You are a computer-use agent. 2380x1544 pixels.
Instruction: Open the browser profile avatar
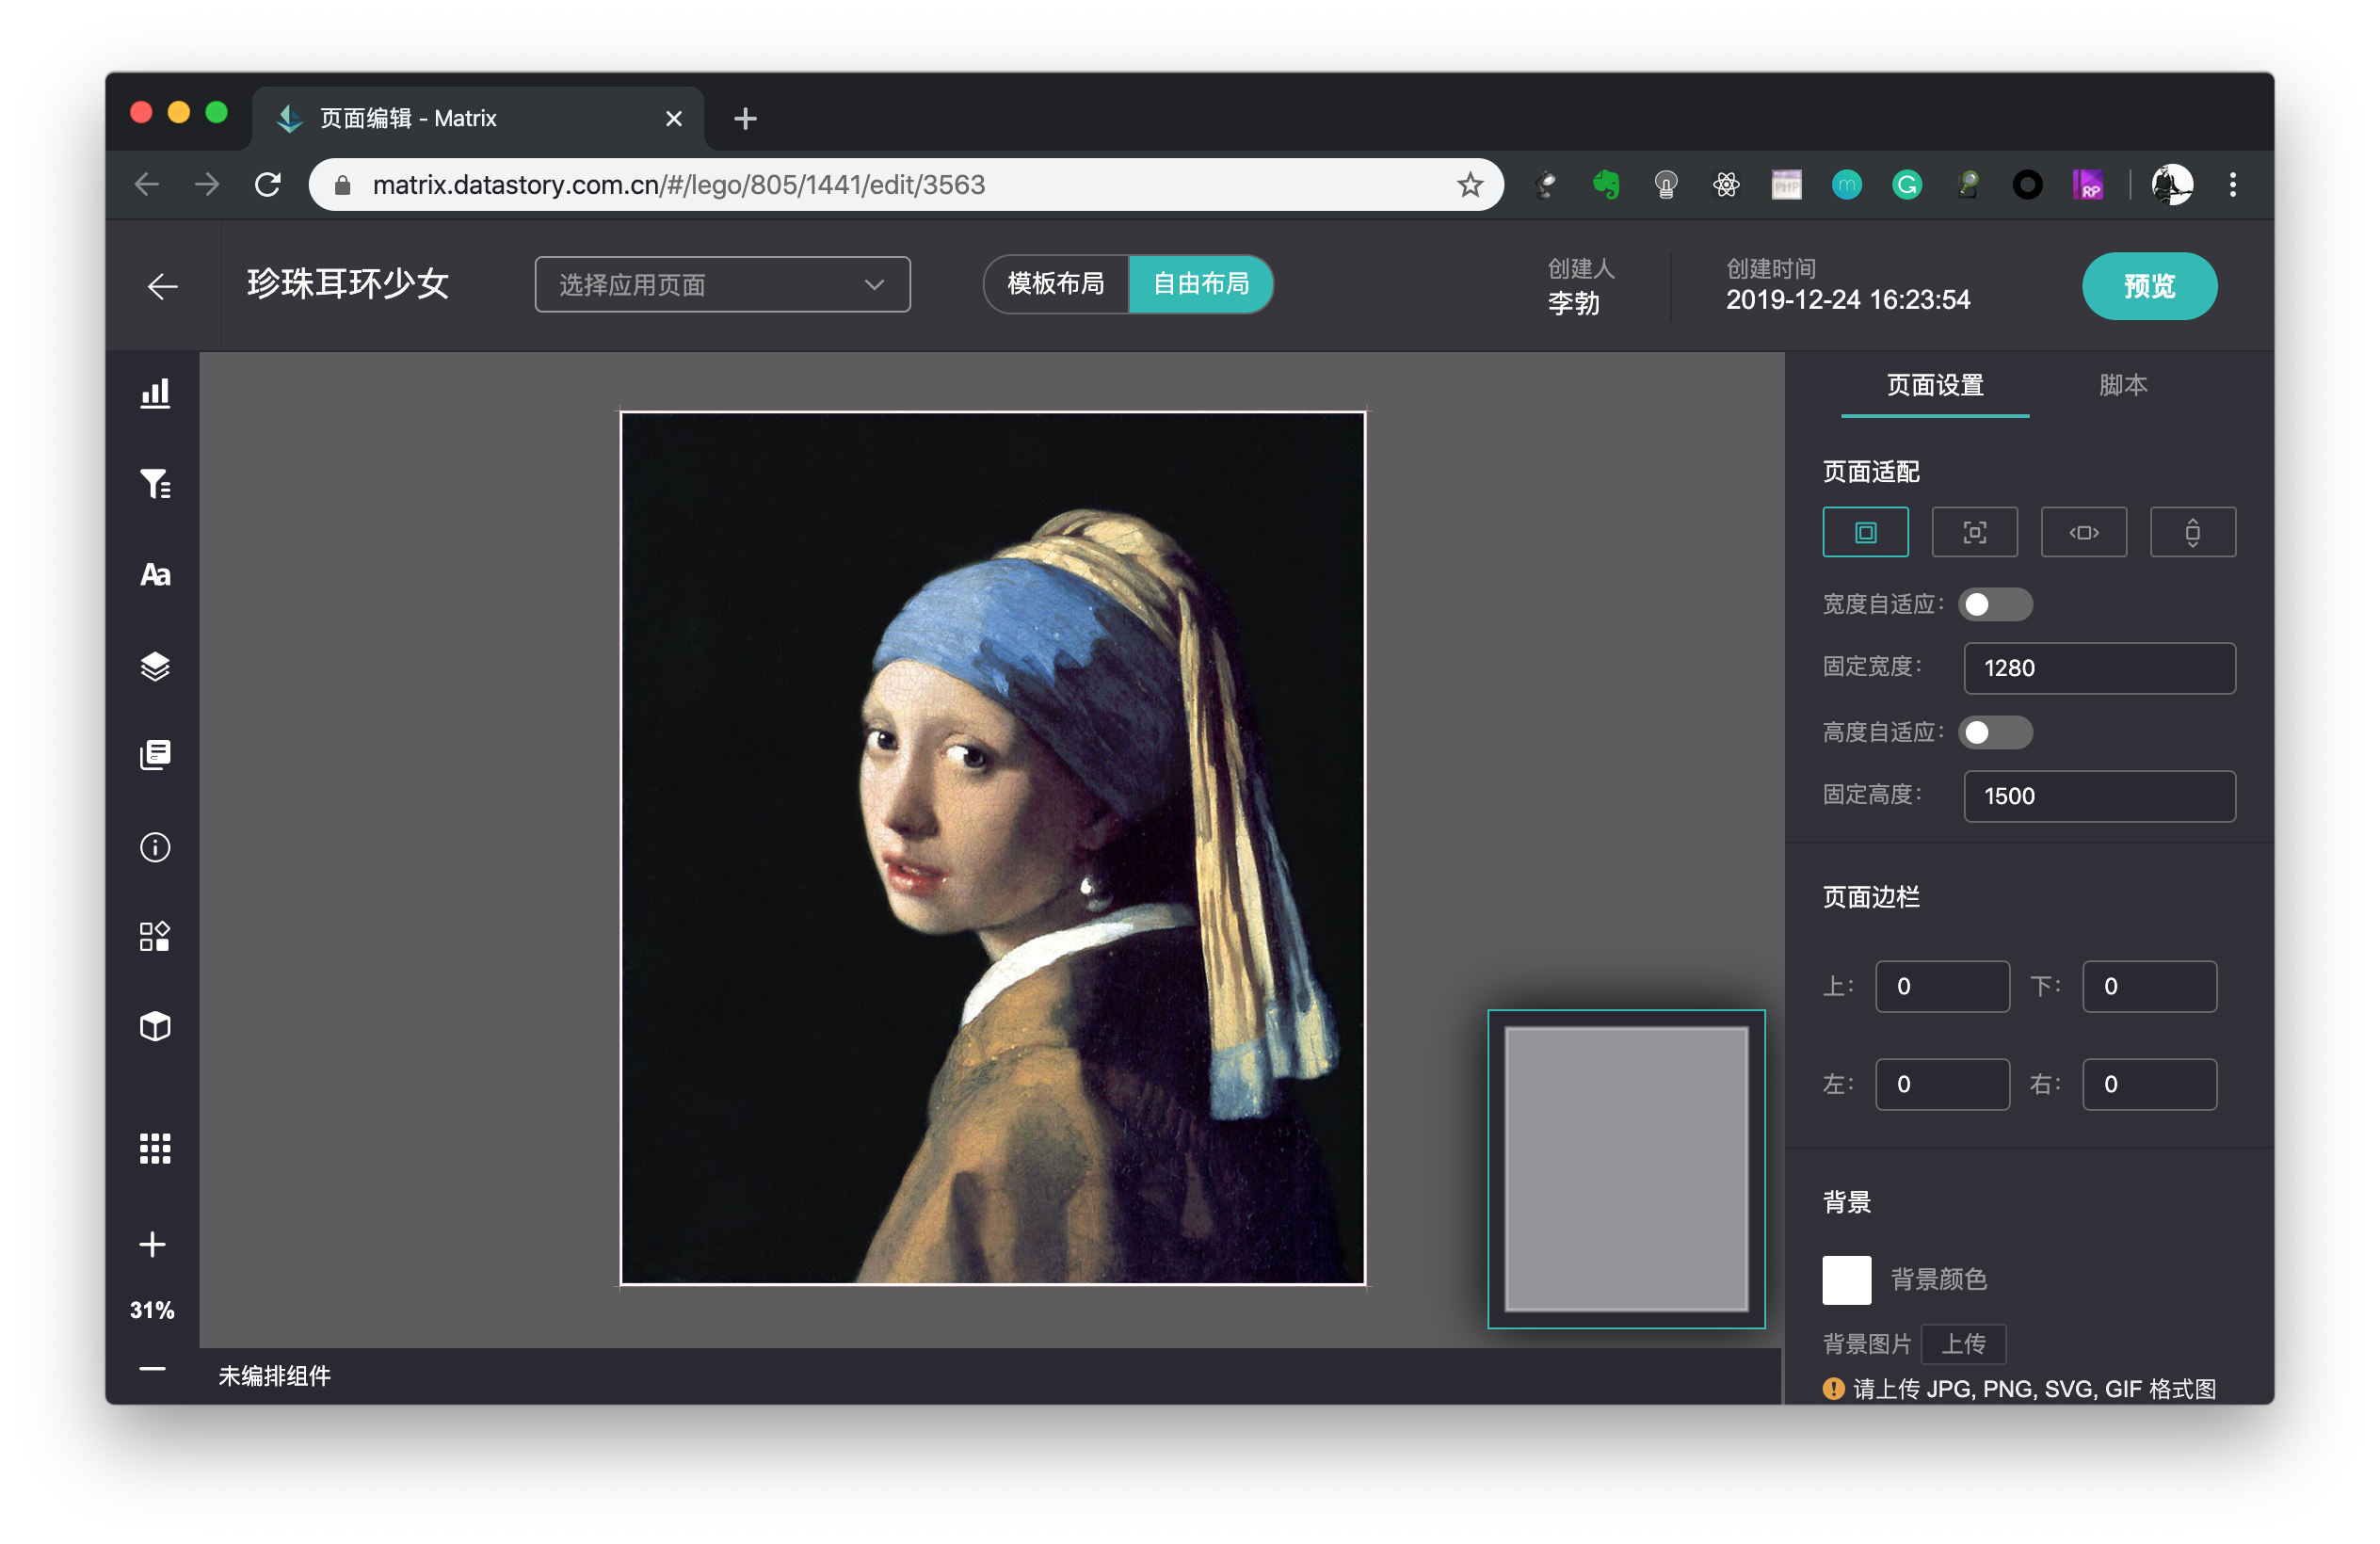pyautogui.click(x=2172, y=185)
